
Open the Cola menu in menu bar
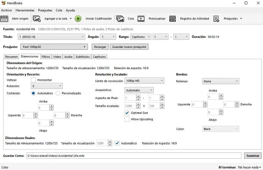[x=59, y=10]
